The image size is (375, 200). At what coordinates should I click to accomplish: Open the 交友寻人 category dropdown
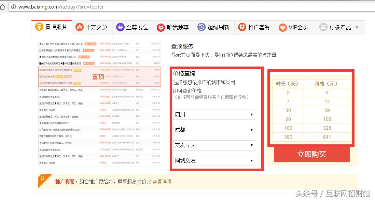[214, 145]
